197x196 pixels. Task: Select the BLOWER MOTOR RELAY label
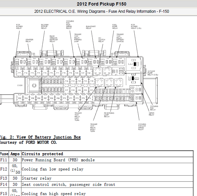[x=45, y=27]
